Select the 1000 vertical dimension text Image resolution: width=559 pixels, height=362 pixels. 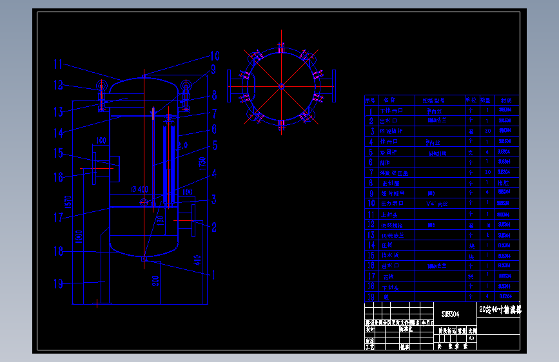(x=79, y=237)
